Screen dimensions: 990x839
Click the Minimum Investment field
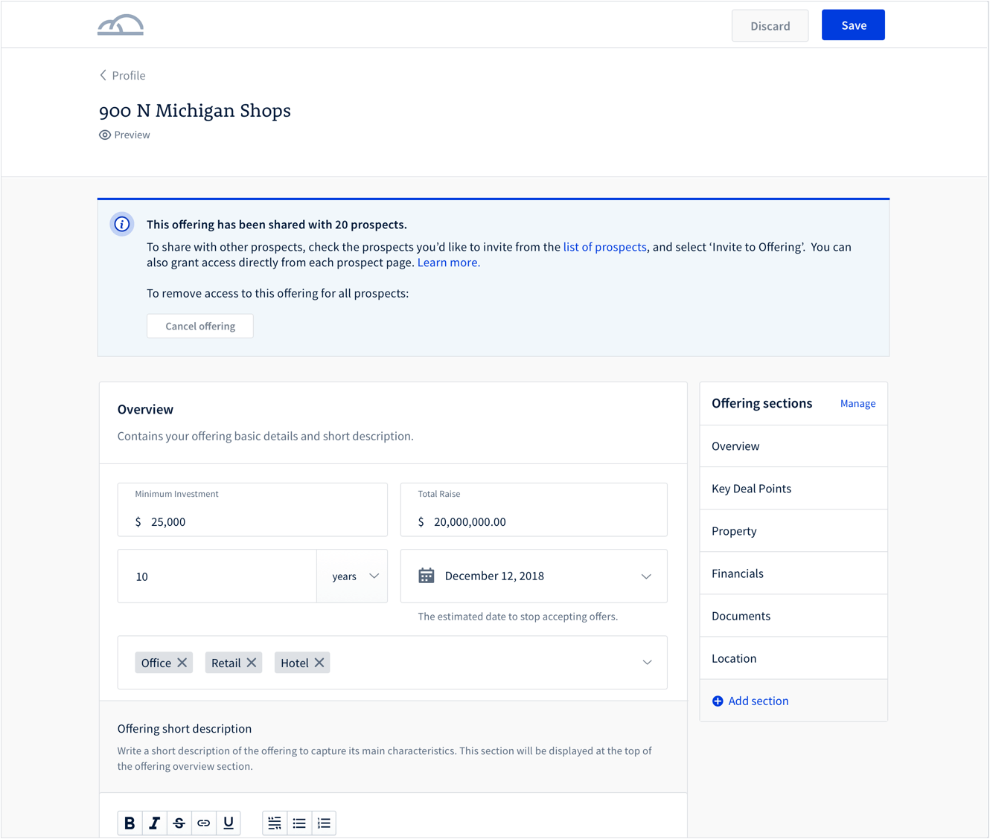pos(252,521)
